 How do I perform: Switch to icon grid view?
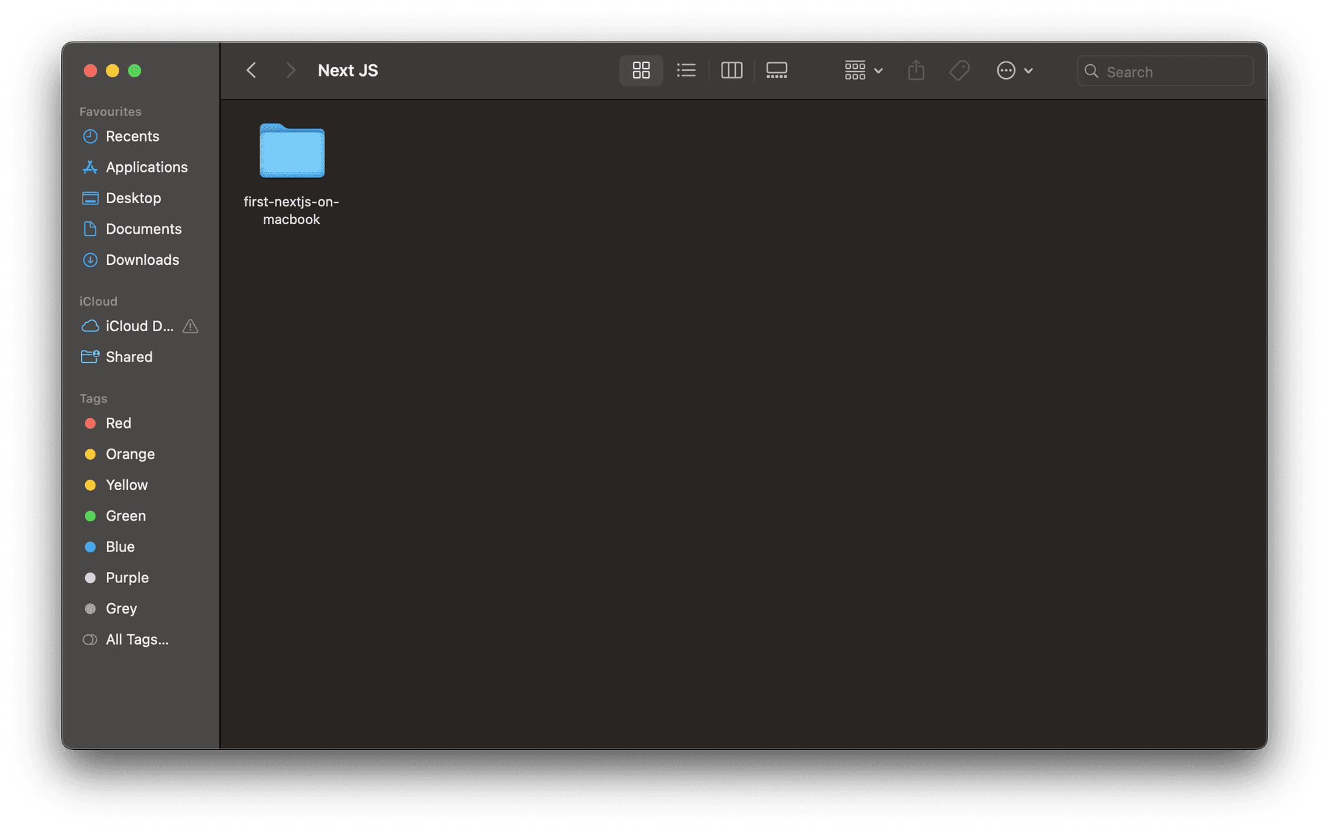640,70
